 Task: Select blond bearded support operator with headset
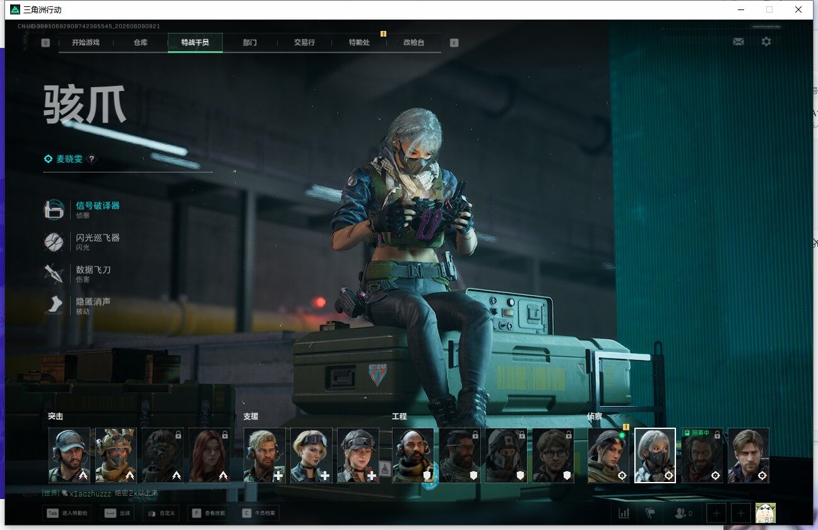coord(264,455)
